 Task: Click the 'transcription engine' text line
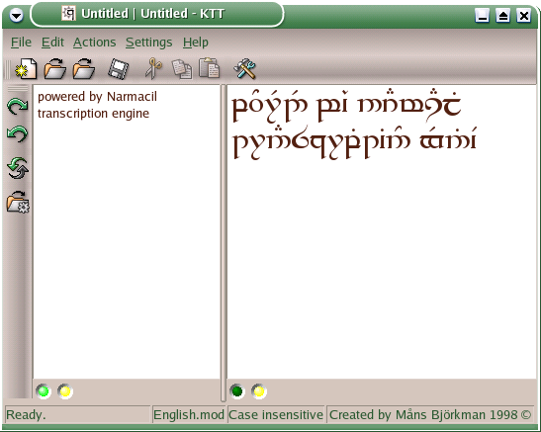93,114
